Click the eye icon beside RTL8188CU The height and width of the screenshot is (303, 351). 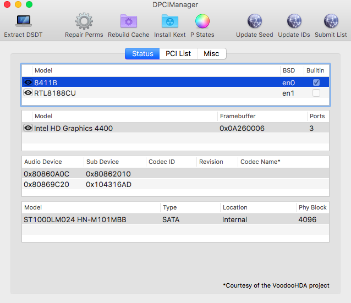[x=28, y=93]
